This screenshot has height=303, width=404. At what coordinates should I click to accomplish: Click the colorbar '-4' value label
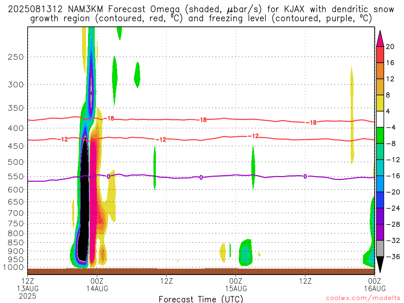tap(391, 127)
